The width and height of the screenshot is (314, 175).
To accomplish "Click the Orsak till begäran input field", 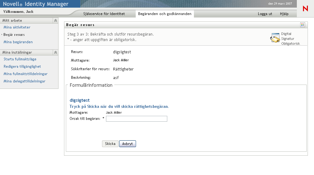I will tap(137, 119).
